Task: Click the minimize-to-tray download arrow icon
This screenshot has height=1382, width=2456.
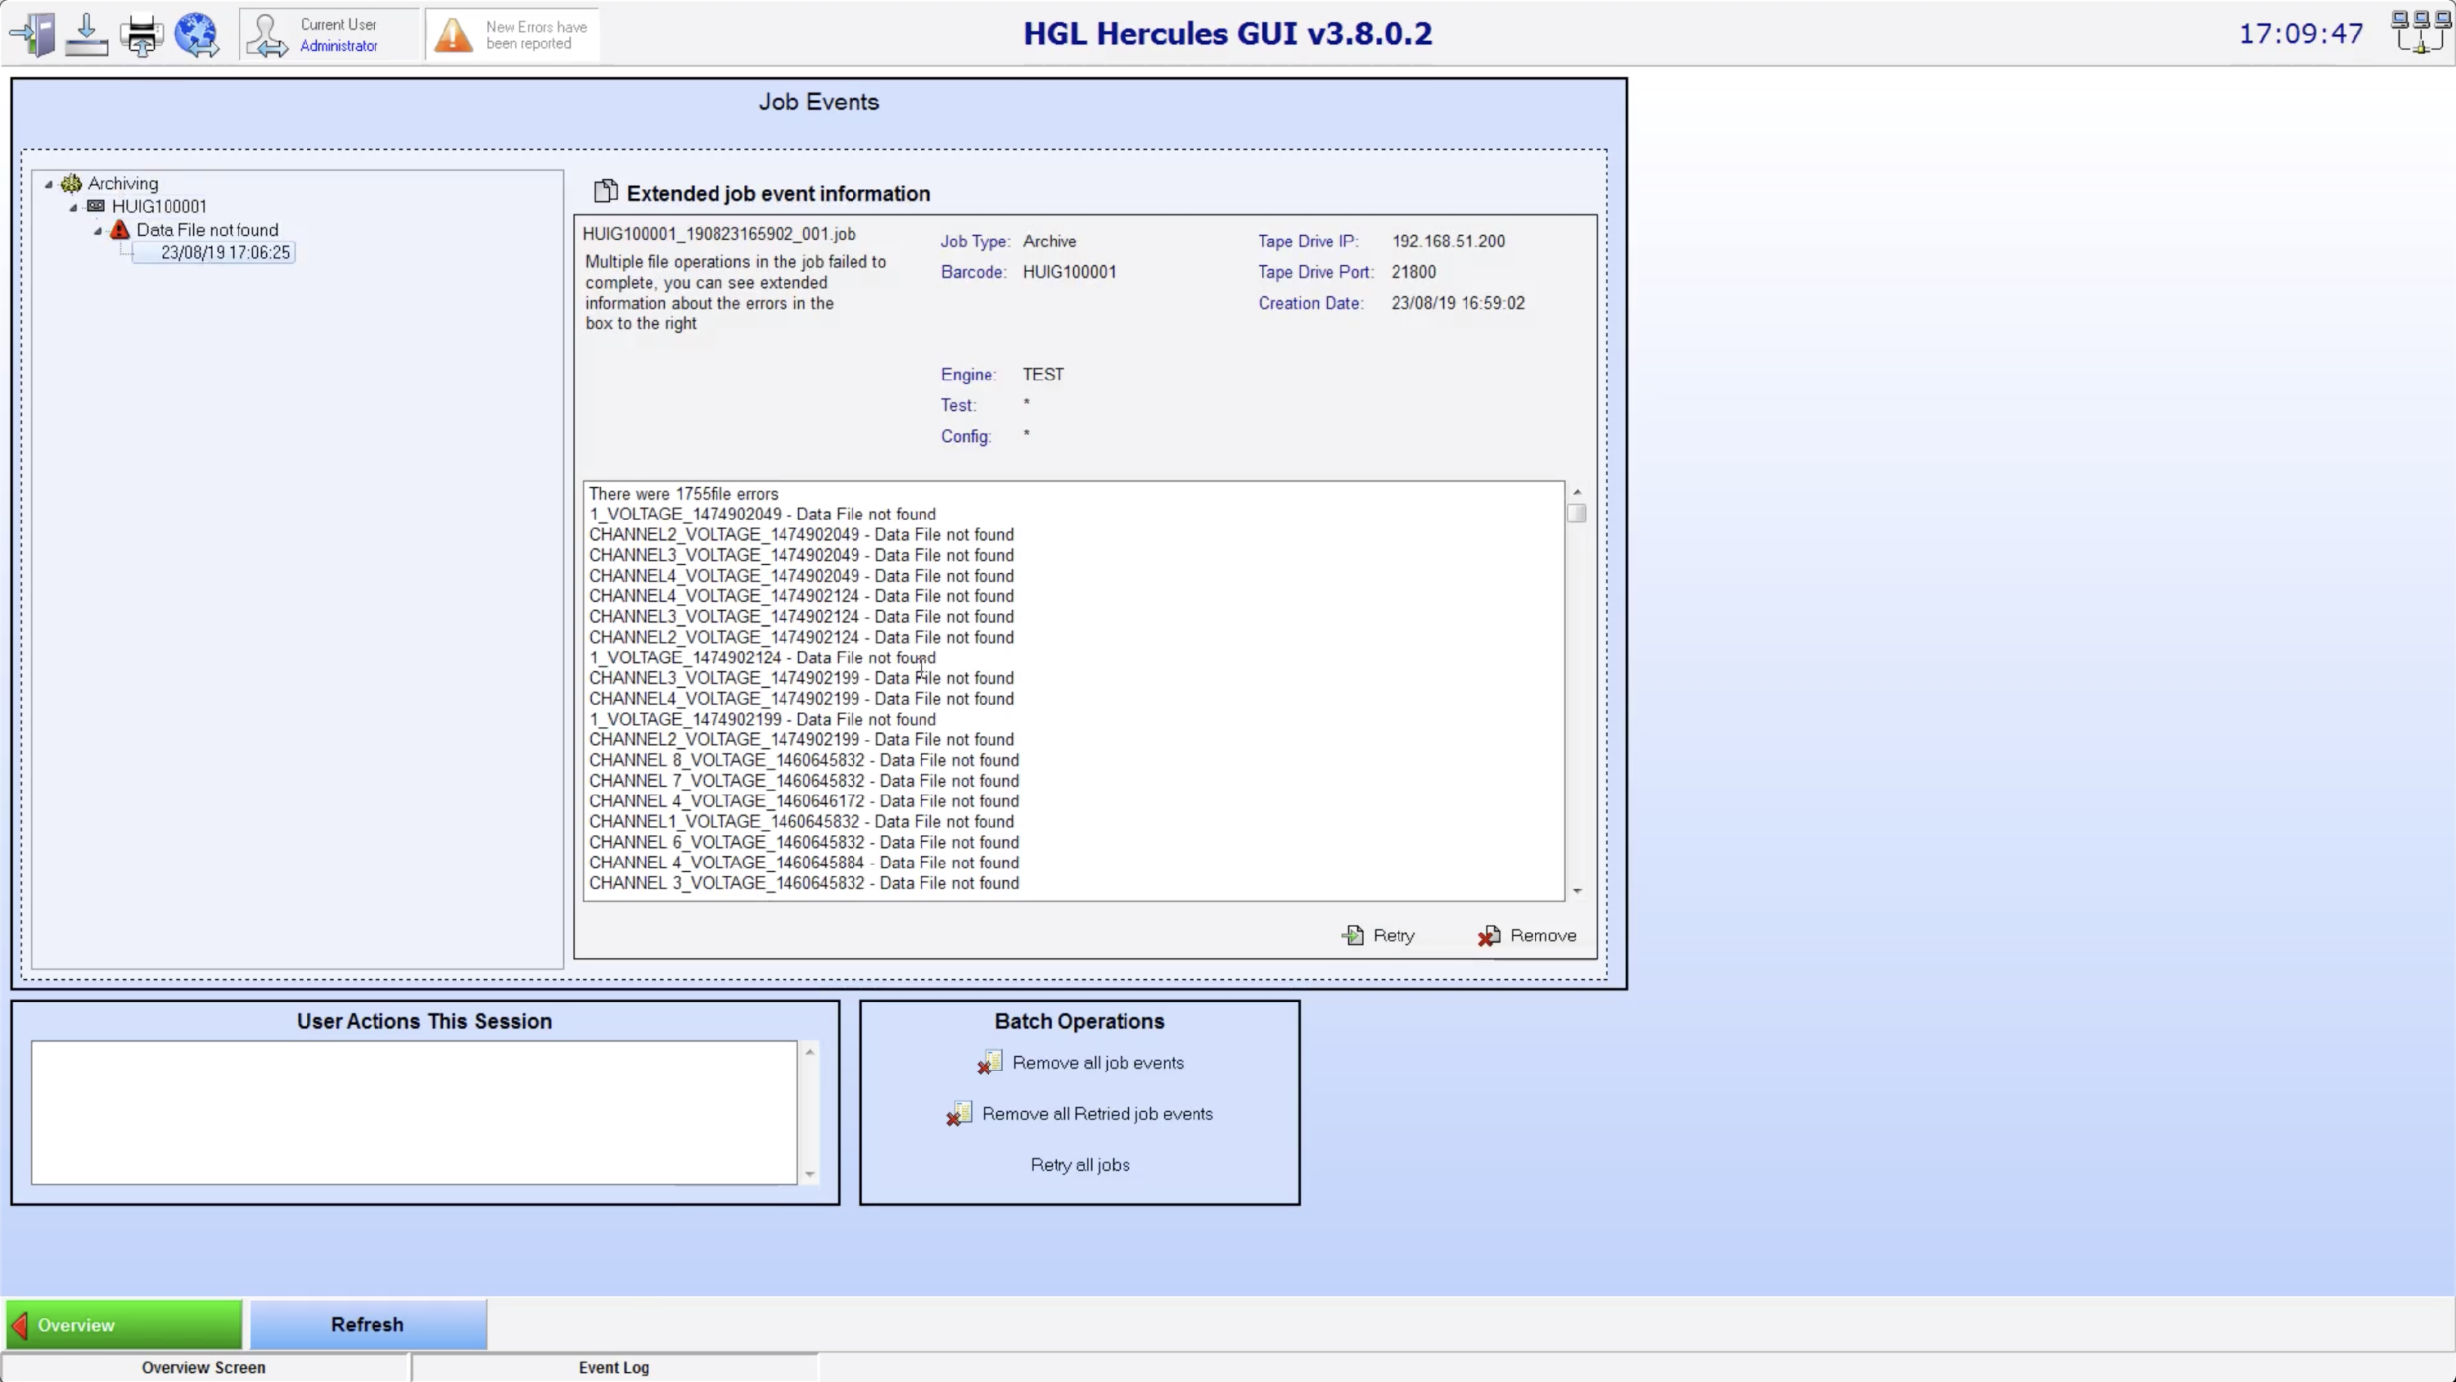Action: (x=86, y=34)
